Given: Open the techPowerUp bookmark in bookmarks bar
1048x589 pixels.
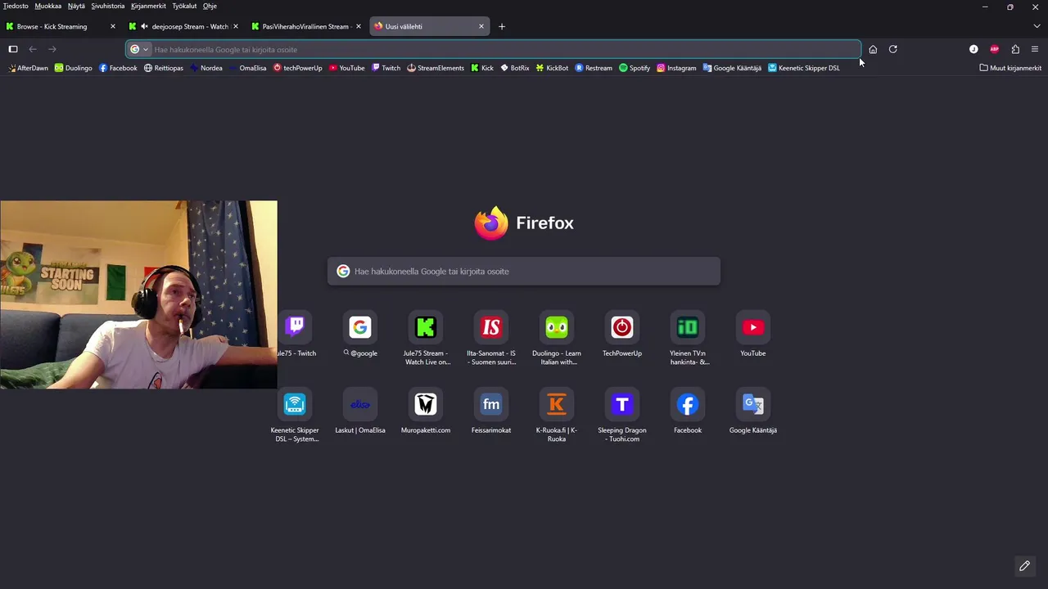Looking at the screenshot, I should coord(298,68).
